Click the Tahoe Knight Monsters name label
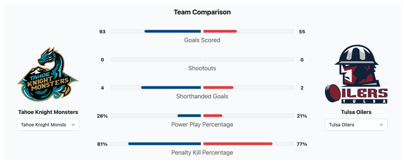This screenshot has height=165, width=404. [x=48, y=112]
